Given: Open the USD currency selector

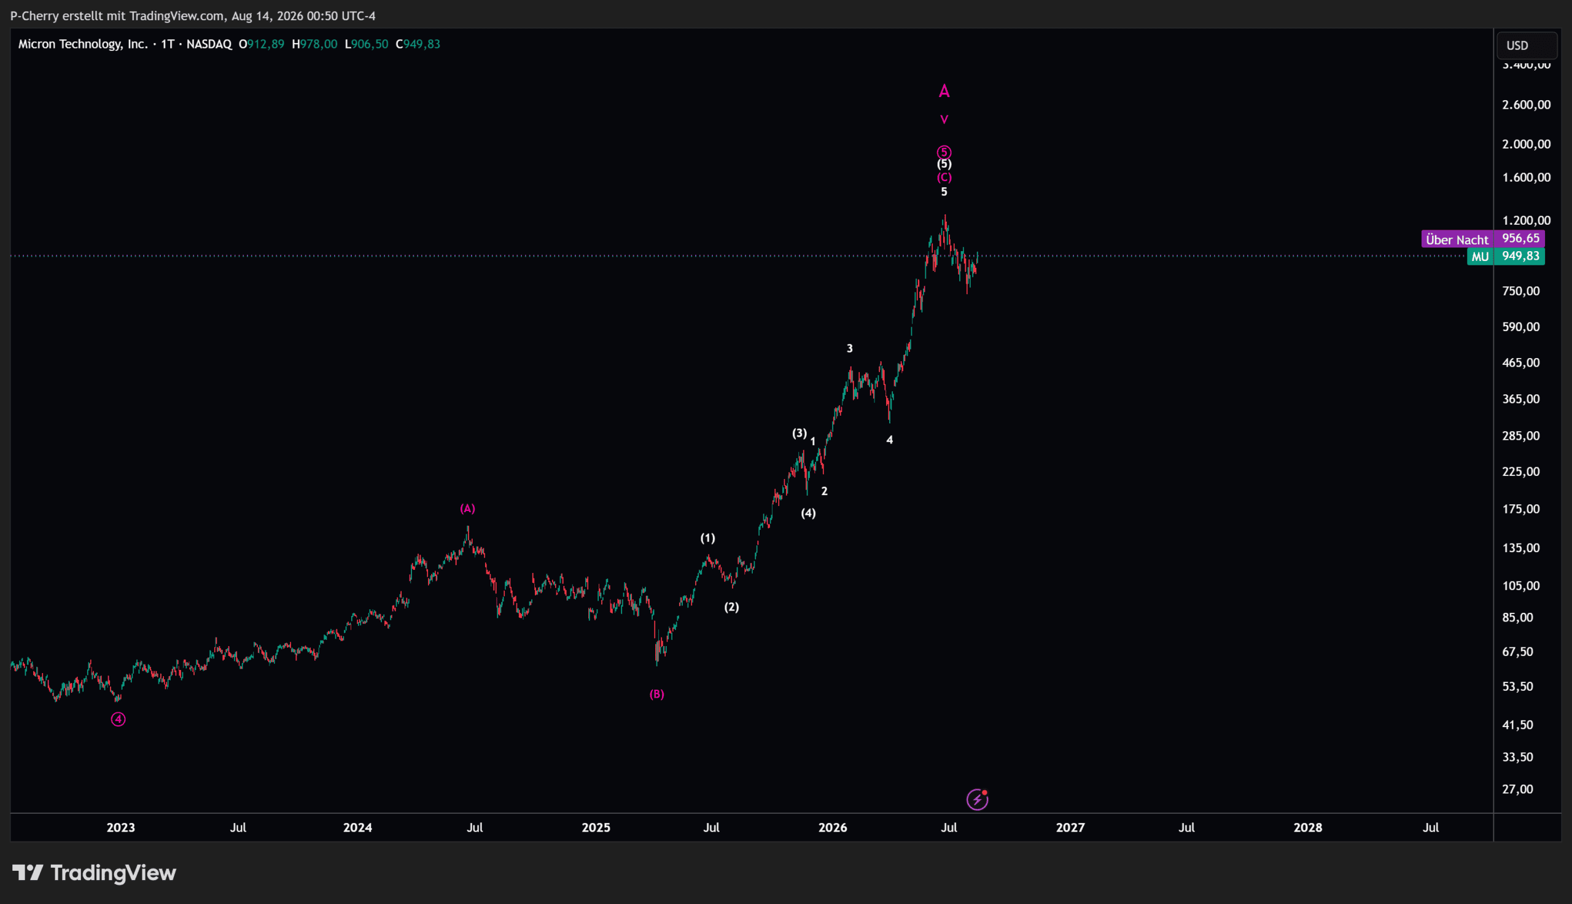Looking at the screenshot, I should point(1527,45).
